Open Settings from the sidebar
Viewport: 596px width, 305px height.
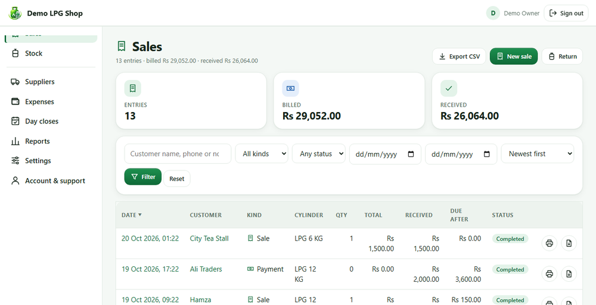tap(51, 161)
